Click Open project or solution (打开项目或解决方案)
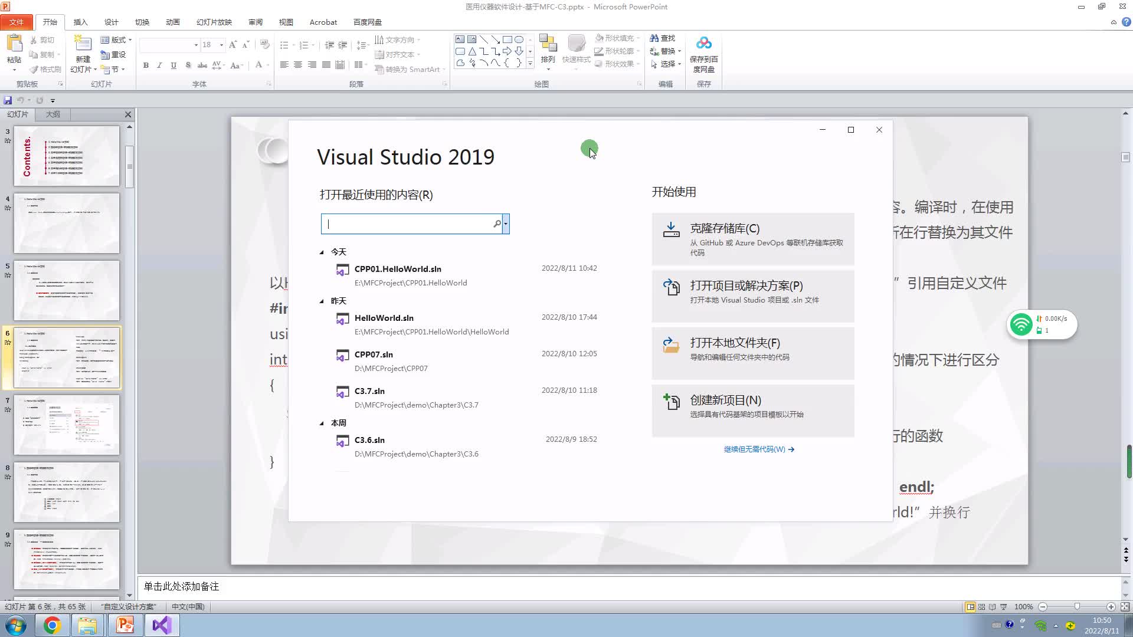This screenshot has width=1133, height=637. click(753, 296)
